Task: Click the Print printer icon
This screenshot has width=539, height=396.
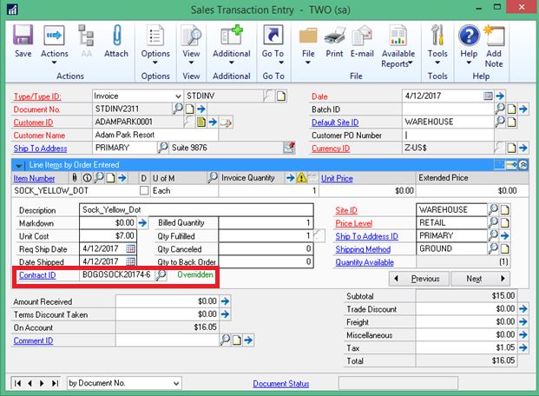Action: 334,36
